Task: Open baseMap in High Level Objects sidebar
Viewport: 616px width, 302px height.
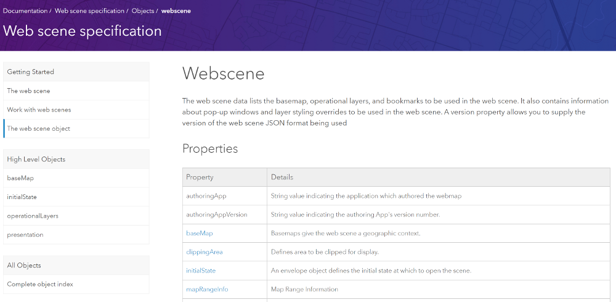Action: (20, 178)
